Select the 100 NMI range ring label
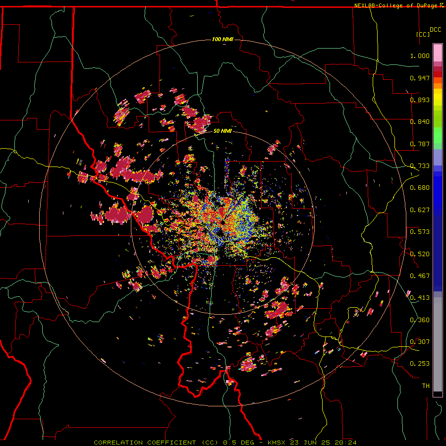Screen dimensions: 446x446 223,39
